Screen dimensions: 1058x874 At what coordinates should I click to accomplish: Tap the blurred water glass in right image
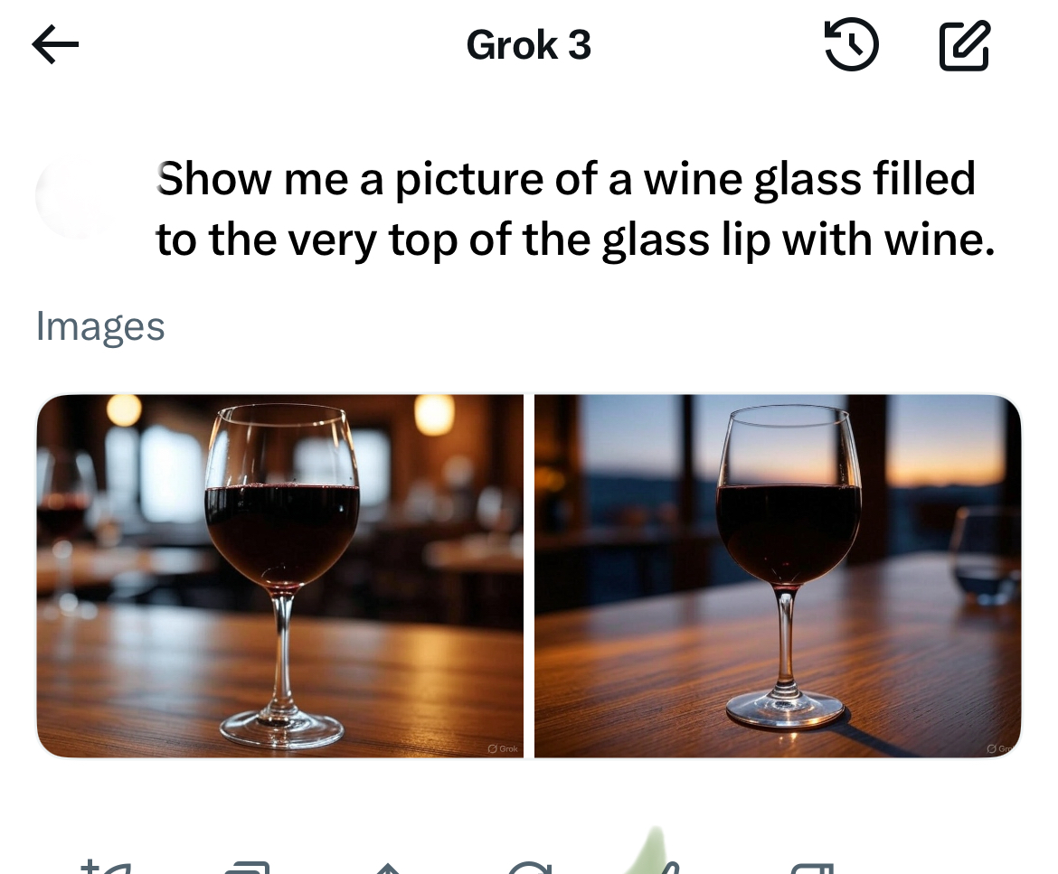pyautogui.click(x=987, y=553)
